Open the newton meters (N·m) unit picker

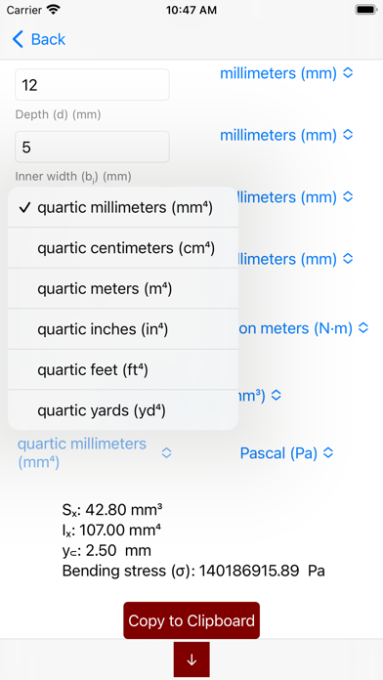[x=304, y=328]
